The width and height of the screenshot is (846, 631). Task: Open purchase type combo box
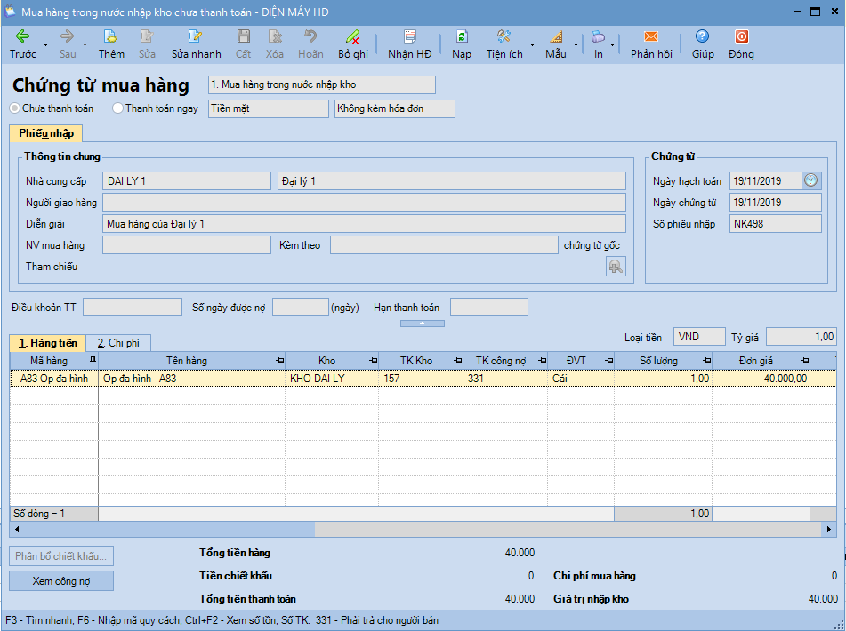(321, 84)
